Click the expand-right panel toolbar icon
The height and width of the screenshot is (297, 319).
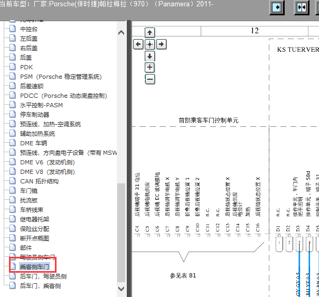pos(278,7)
